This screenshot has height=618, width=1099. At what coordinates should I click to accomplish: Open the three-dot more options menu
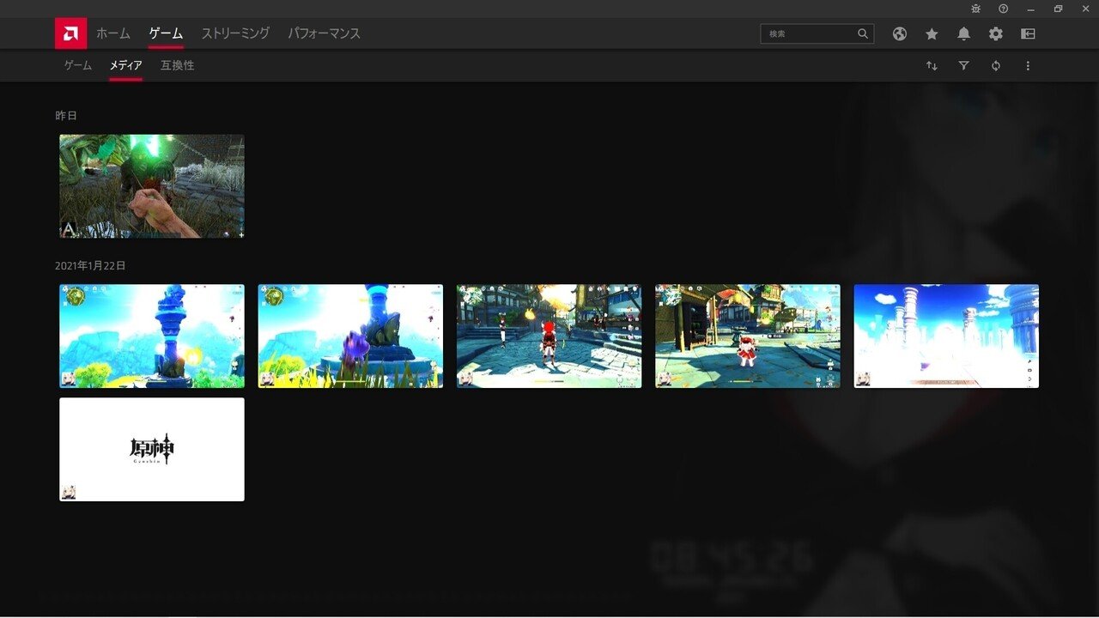[x=1028, y=65]
